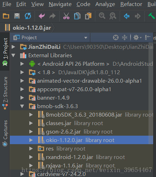Click the Hide panel icon in Project header
156x177 pixels.
point(148,37)
